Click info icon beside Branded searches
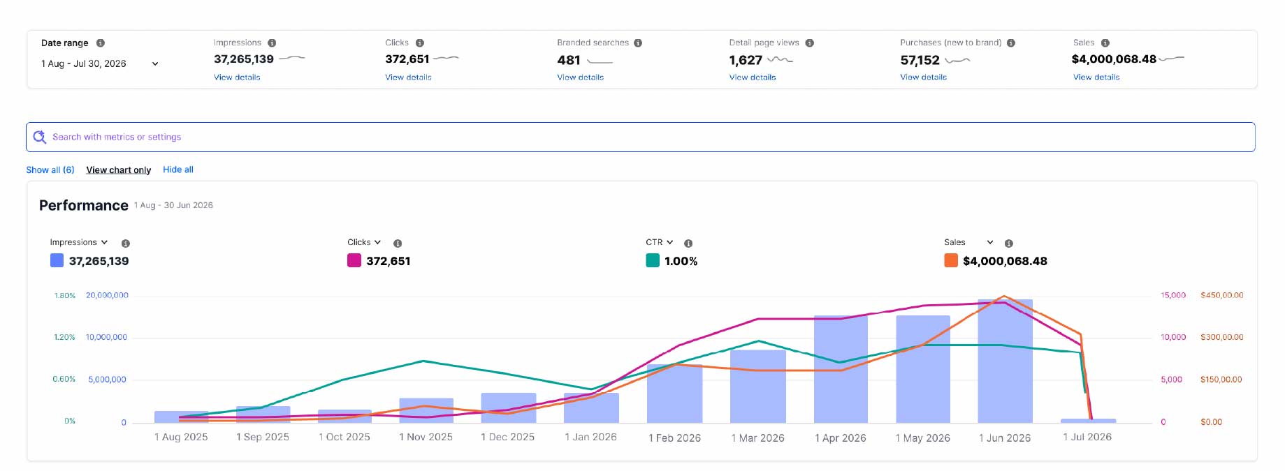Screen dimensions: 1285x471 pyautogui.click(x=638, y=43)
